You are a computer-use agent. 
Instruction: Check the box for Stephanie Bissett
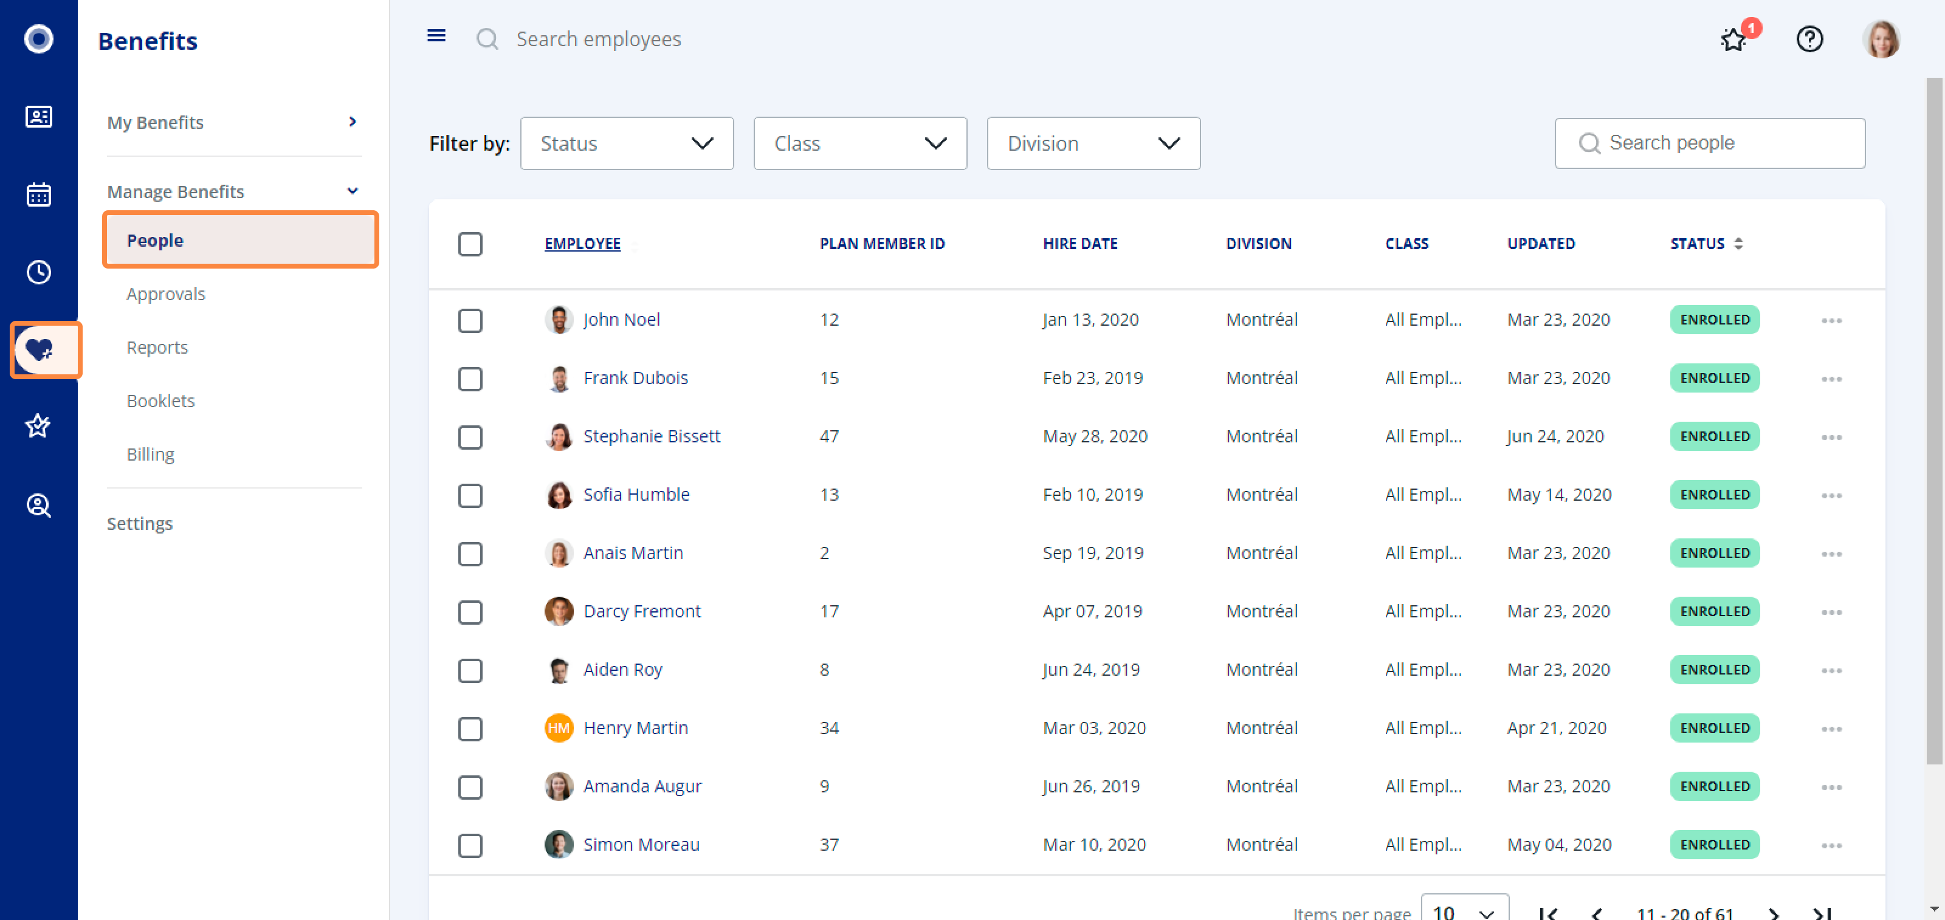coord(470,437)
